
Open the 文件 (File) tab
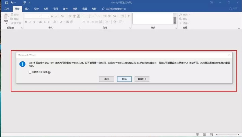[7, 9]
